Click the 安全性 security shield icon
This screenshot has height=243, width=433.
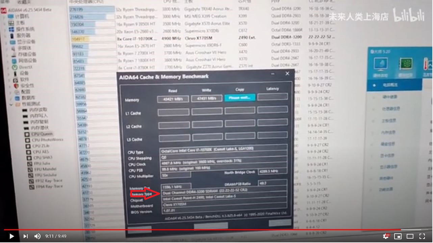[16, 86]
